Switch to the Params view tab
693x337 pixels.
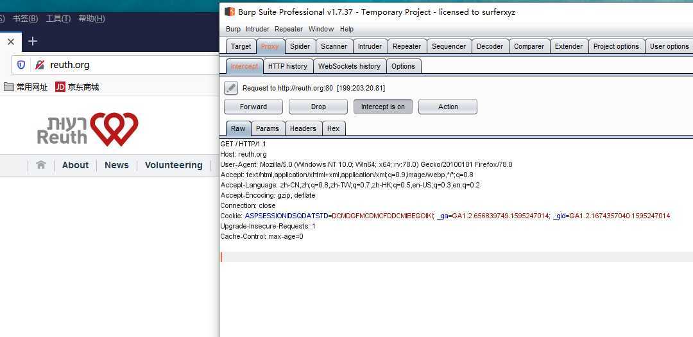click(268, 128)
